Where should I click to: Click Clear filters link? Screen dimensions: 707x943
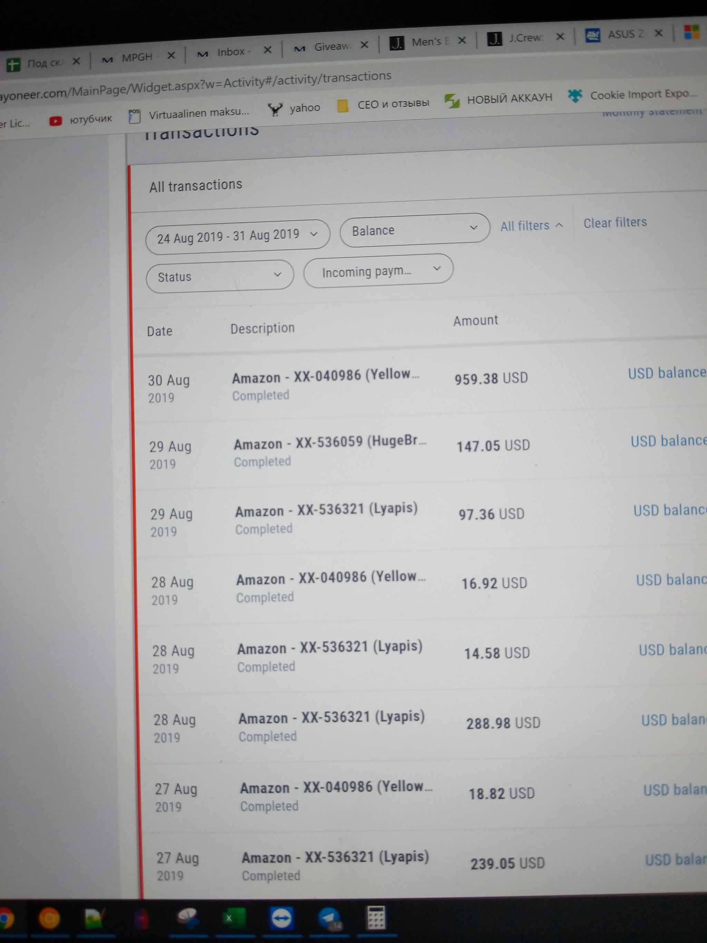click(x=614, y=222)
